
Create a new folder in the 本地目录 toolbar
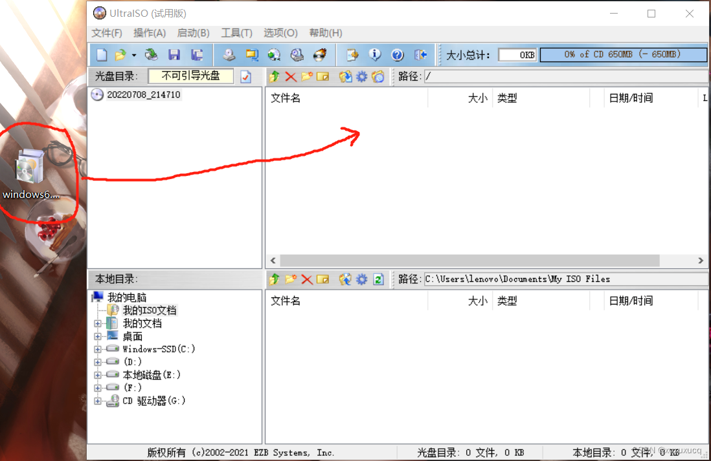(291, 279)
